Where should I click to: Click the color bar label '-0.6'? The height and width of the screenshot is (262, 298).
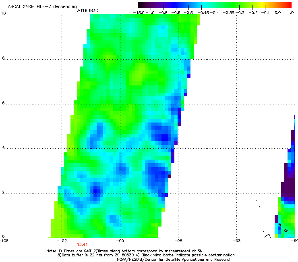pyautogui.click(x=176, y=13)
